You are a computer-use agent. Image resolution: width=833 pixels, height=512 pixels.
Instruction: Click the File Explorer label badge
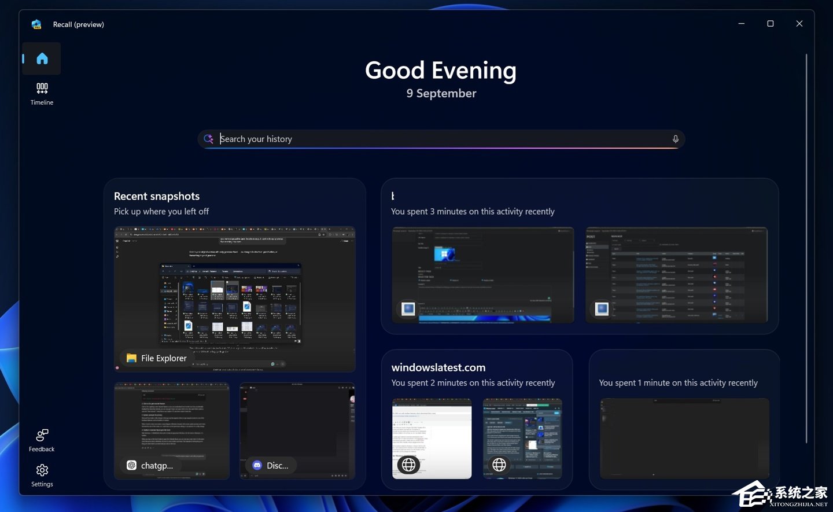point(157,358)
